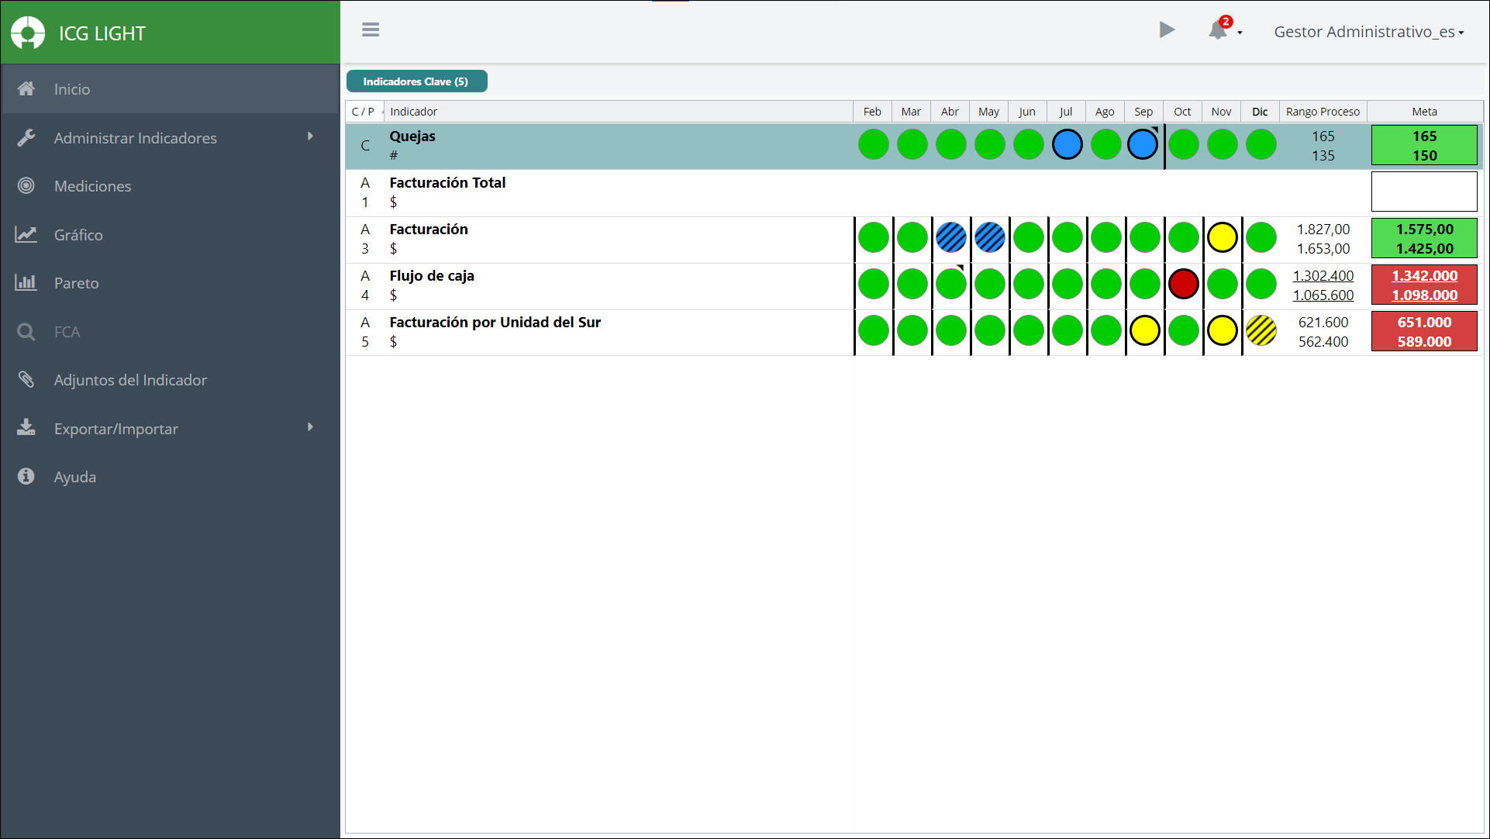Screen dimensions: 1490x839
Task: Go to Inicio home icon
Action: click(x=26, y=89)
